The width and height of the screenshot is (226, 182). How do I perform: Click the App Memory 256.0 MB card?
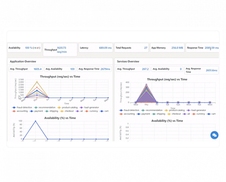pyautogui.click(x=167, y=48)
